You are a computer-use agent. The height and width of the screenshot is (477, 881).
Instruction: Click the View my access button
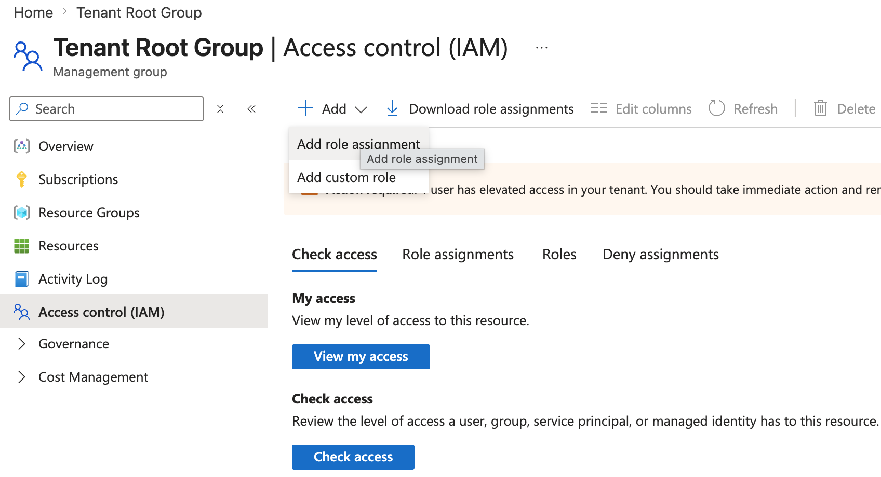[361, 357]
